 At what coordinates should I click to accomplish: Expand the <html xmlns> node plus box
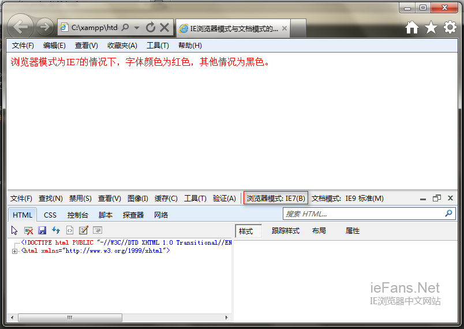(x=14, y=251)
